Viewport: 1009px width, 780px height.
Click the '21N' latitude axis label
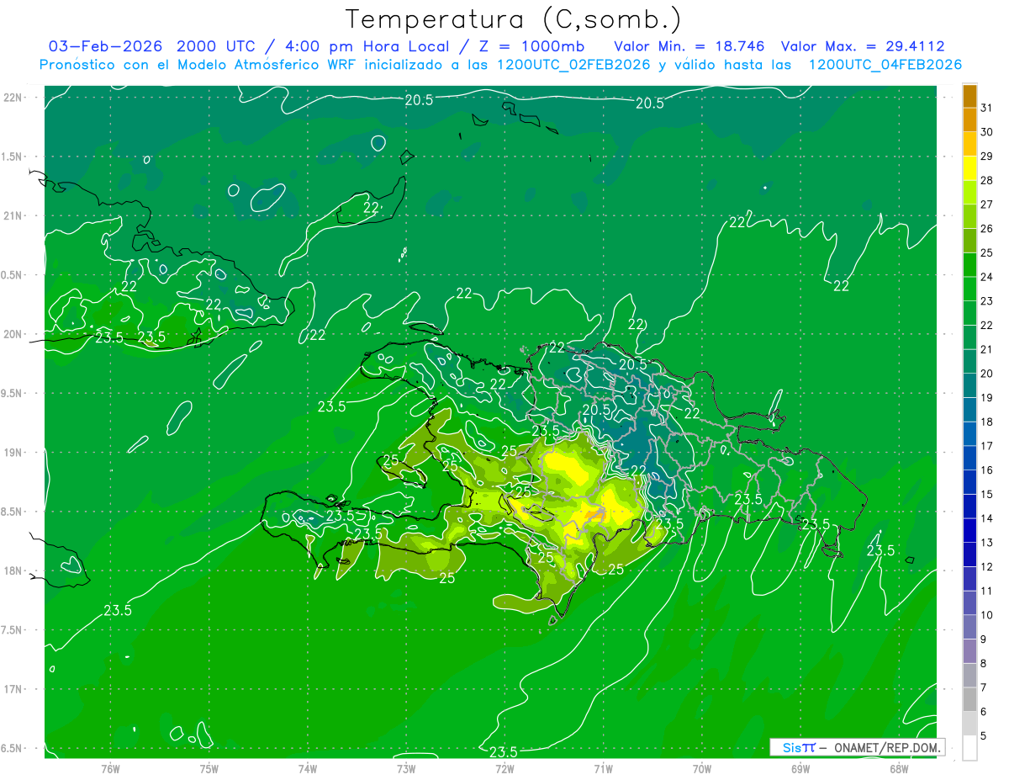(x=14, y=215)
